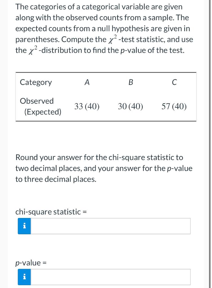The width and height of the screenshot is (212, 288).
Task: Click the column label B in the table
Action: (x=131, y=82)
